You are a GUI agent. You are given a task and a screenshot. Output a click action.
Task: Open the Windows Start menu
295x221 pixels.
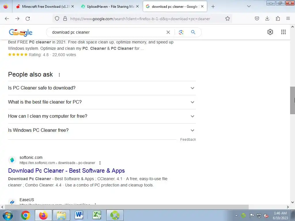coord(8,215)
